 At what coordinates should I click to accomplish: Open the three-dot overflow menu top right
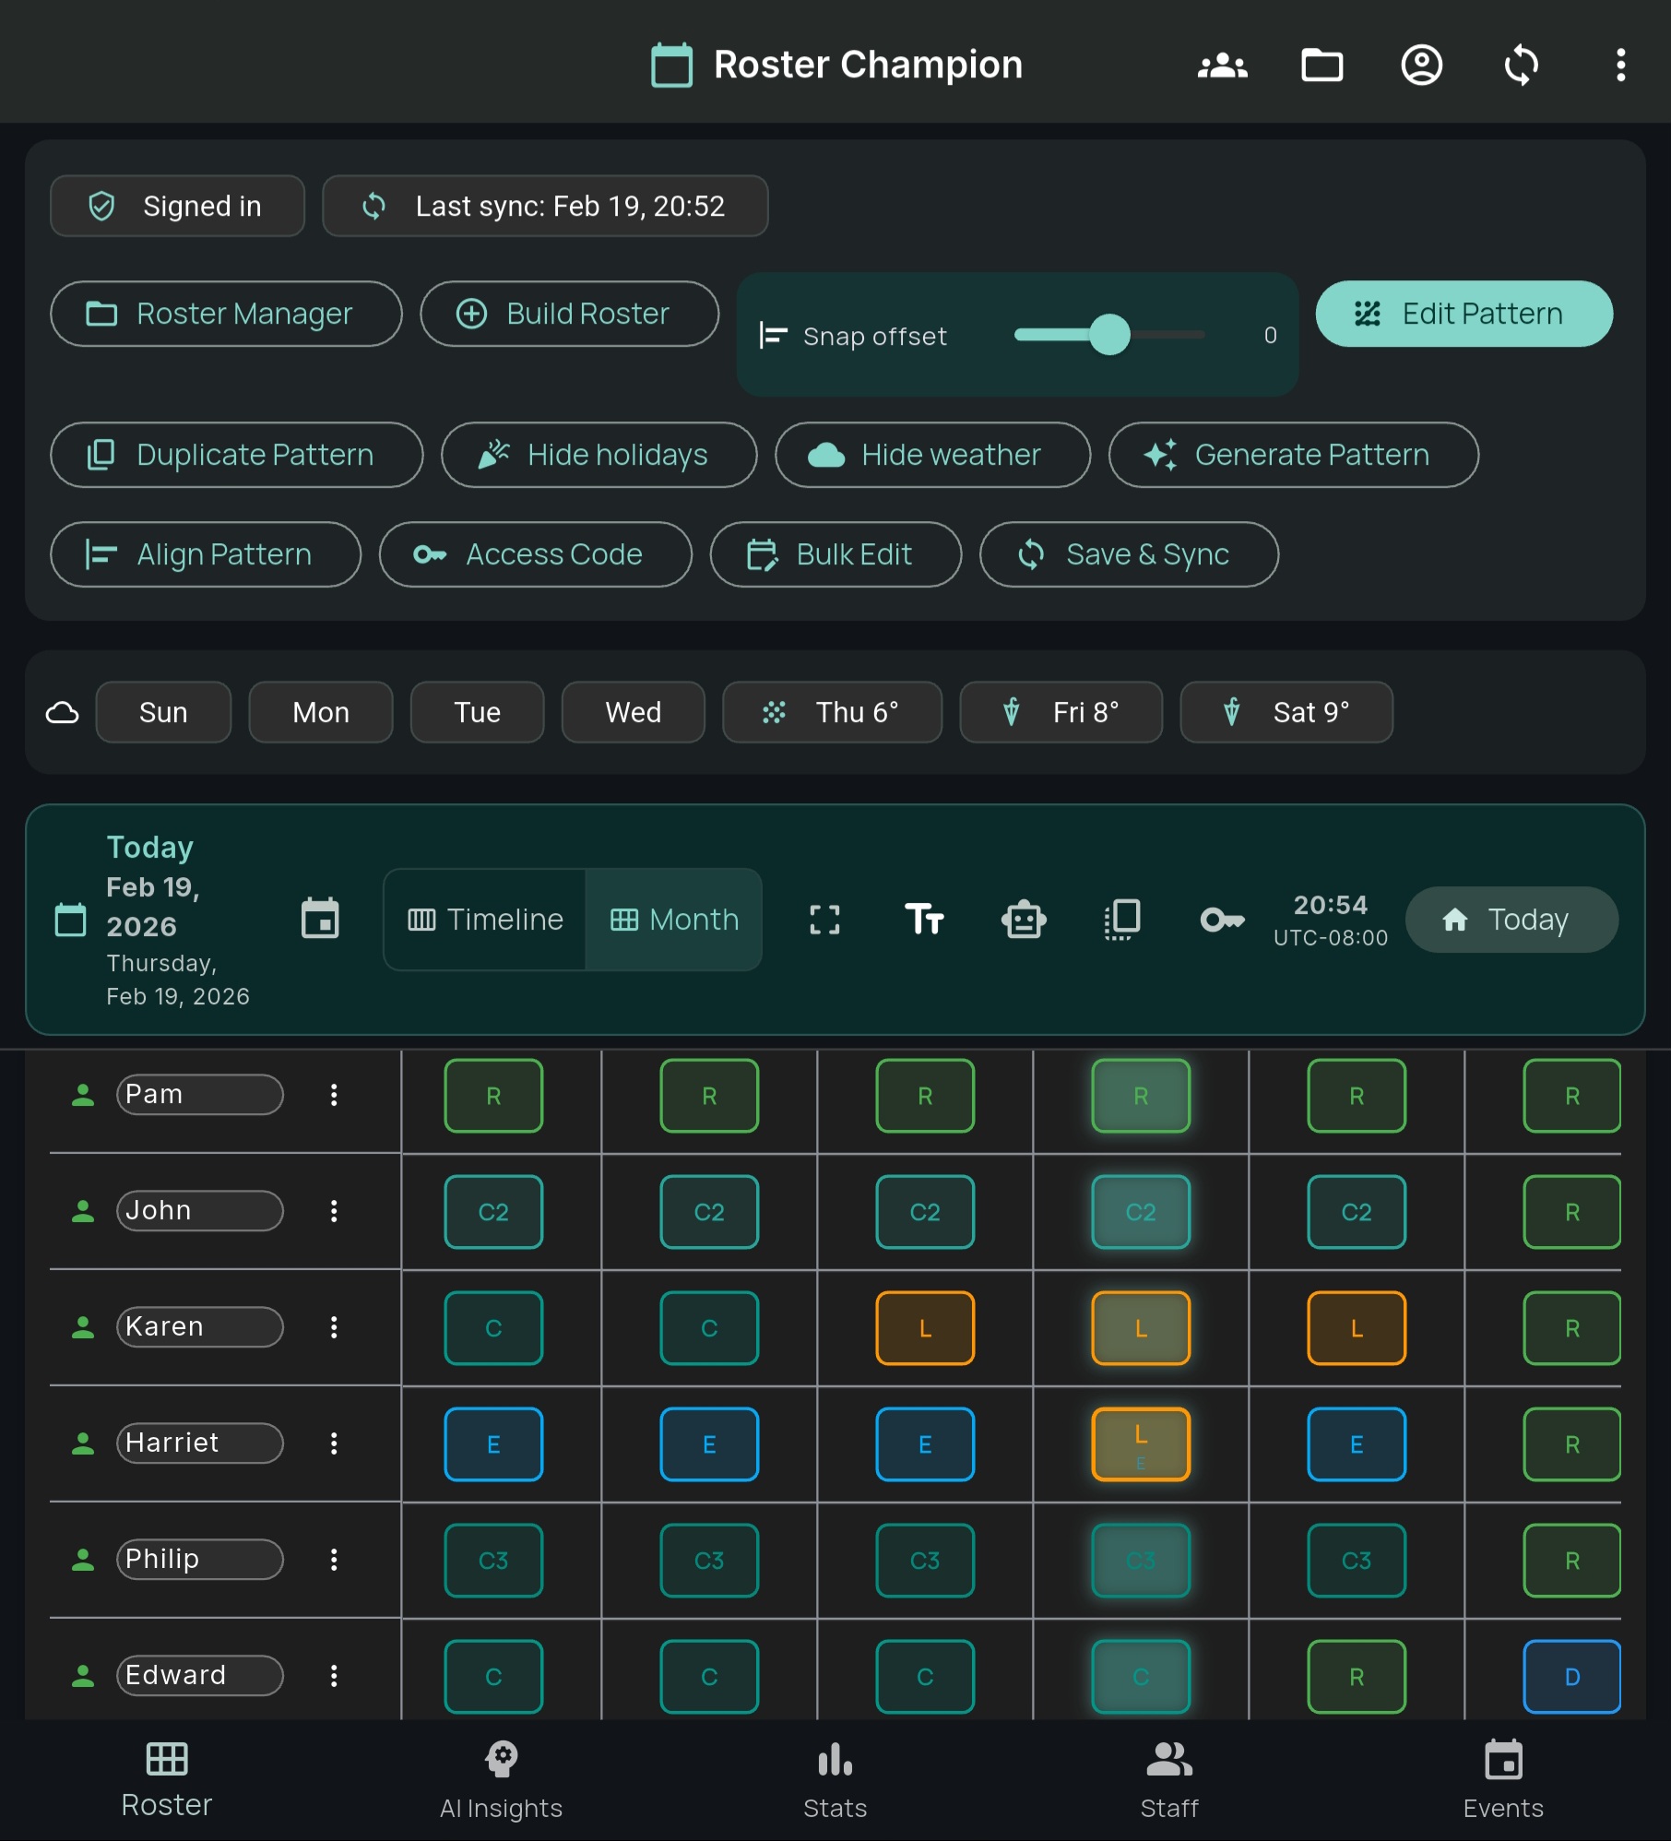pos(1619,65)
